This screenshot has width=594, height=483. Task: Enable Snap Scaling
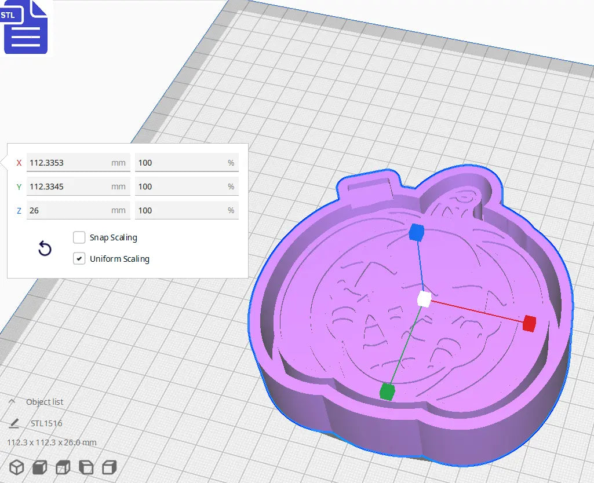tap(79, 237)
